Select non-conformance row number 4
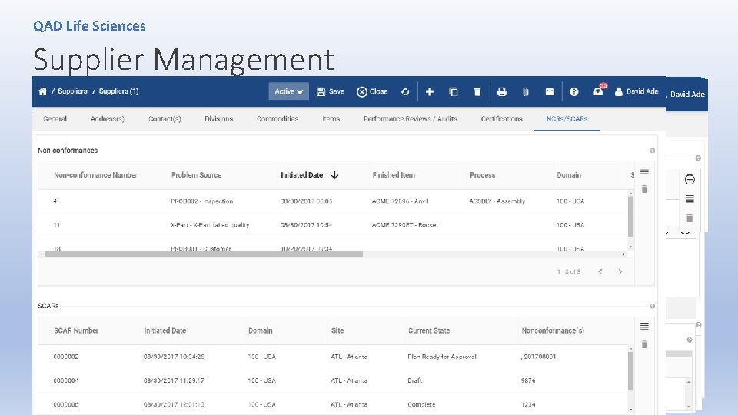This screenshot has height=415, width=738. [x=333, y=201]
